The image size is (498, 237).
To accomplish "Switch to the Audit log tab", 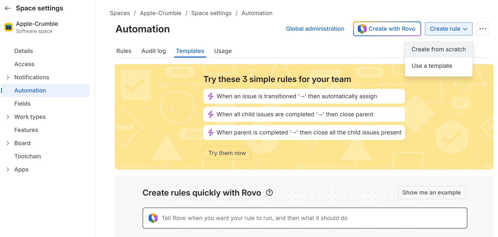I will (x=153, y=51).
